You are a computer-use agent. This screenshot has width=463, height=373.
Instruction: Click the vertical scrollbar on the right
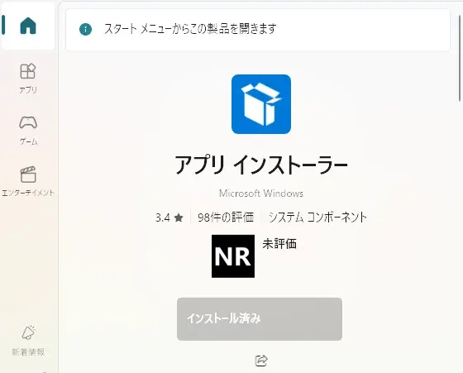[x=460, y=59]
